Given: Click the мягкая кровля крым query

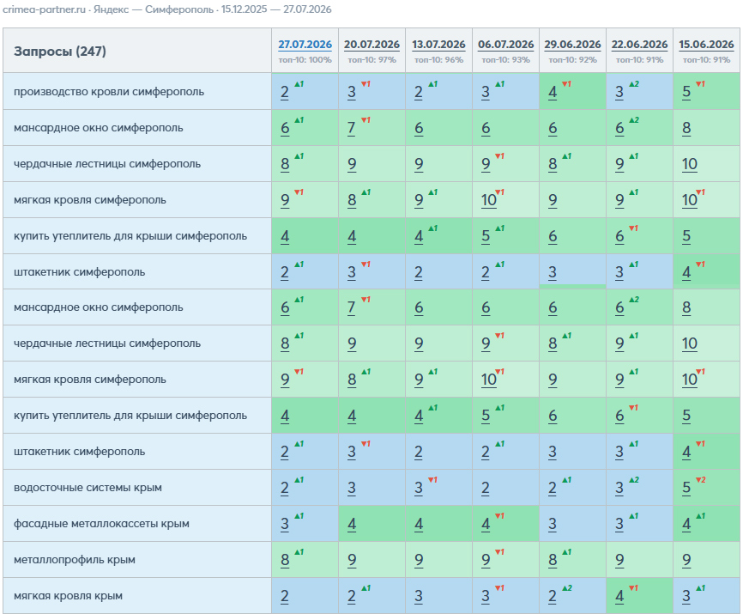Looking at the screenshot, I should (x=69, y=595).
